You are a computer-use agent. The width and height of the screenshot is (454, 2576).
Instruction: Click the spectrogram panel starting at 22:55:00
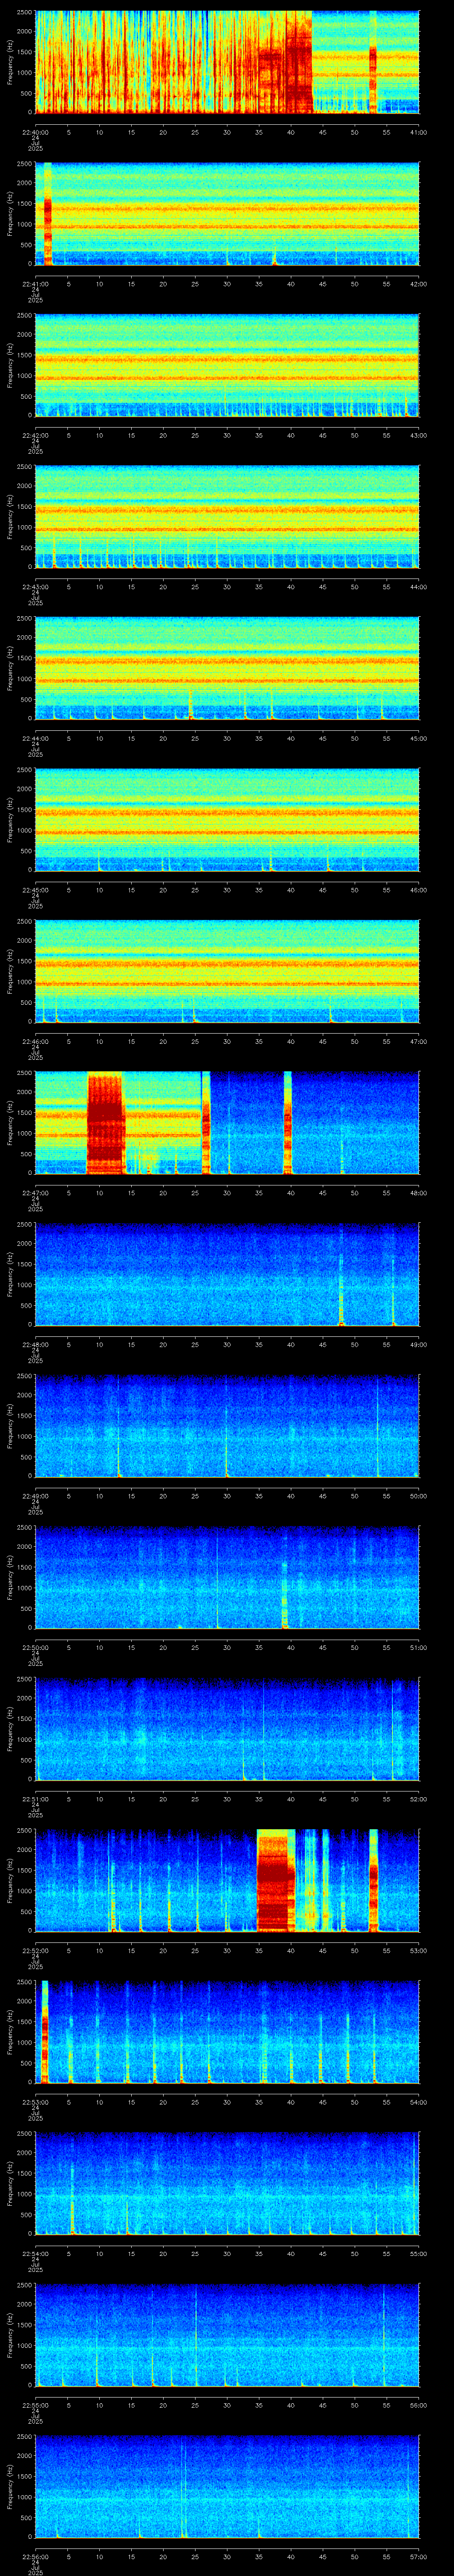[227, 2336]
